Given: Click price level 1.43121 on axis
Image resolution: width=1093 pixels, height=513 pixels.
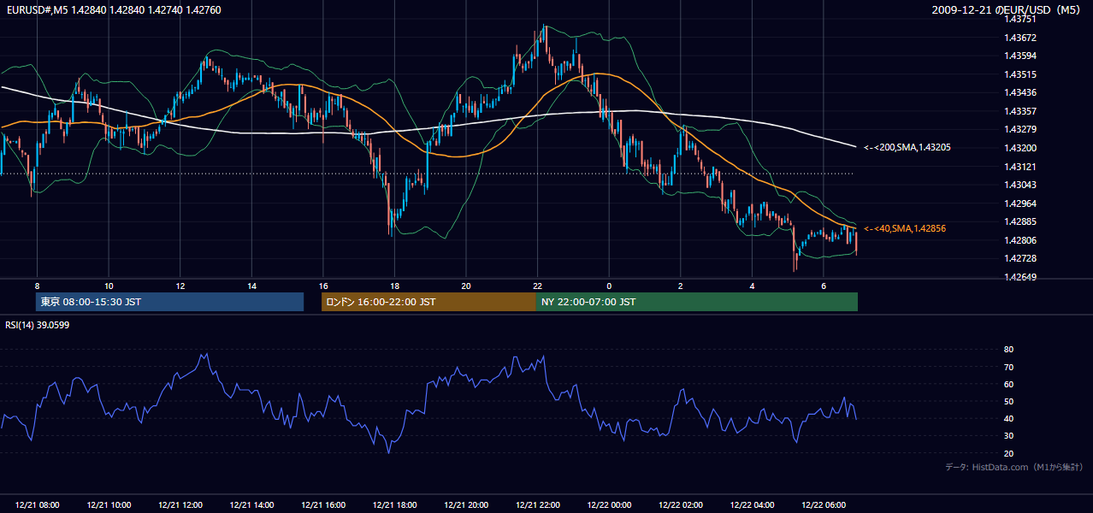Looking at the screenshot, I should point(1020,167).
